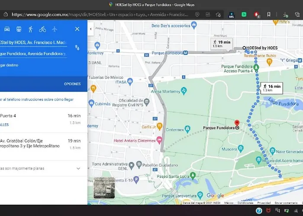The image size is (303, 216).
Task: Click location permission icon in address bar
Action: tap(197, 14)
